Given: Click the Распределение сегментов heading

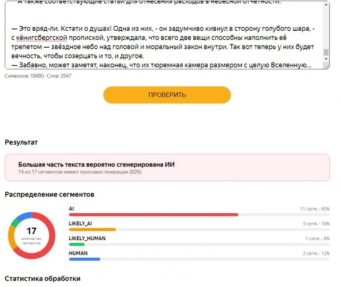Looking at the screenshot, I should pos(49,194).
